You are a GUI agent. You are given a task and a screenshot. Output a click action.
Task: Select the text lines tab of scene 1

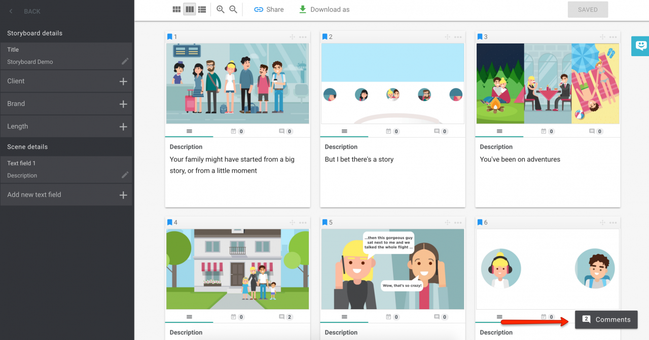pyautogui.click(x=189, y=131)
